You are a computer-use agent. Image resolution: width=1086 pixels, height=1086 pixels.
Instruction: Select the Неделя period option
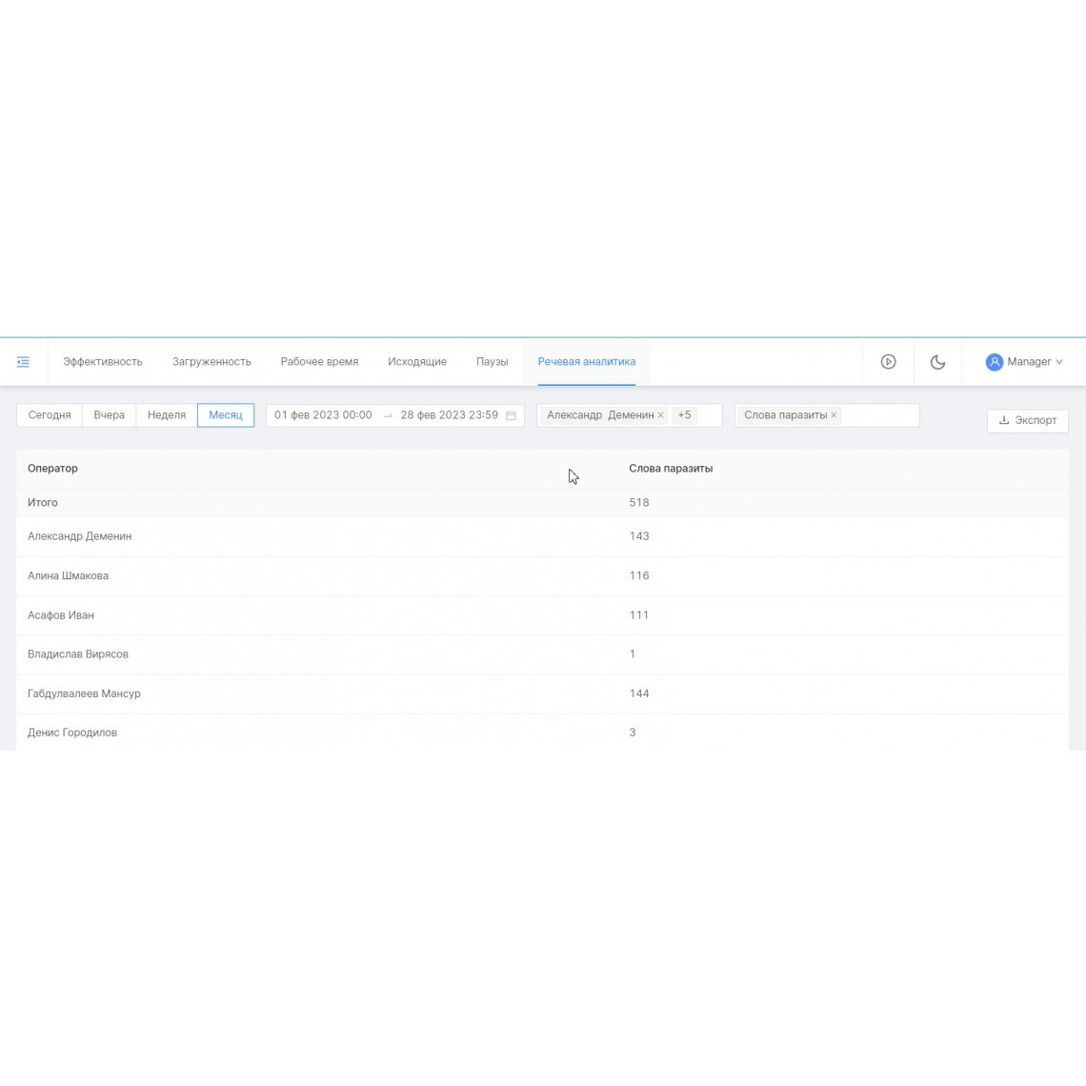[x=166, y=414]
